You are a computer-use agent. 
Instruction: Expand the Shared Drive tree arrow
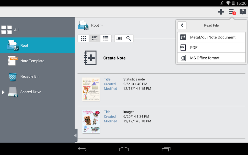pos(3,92)
